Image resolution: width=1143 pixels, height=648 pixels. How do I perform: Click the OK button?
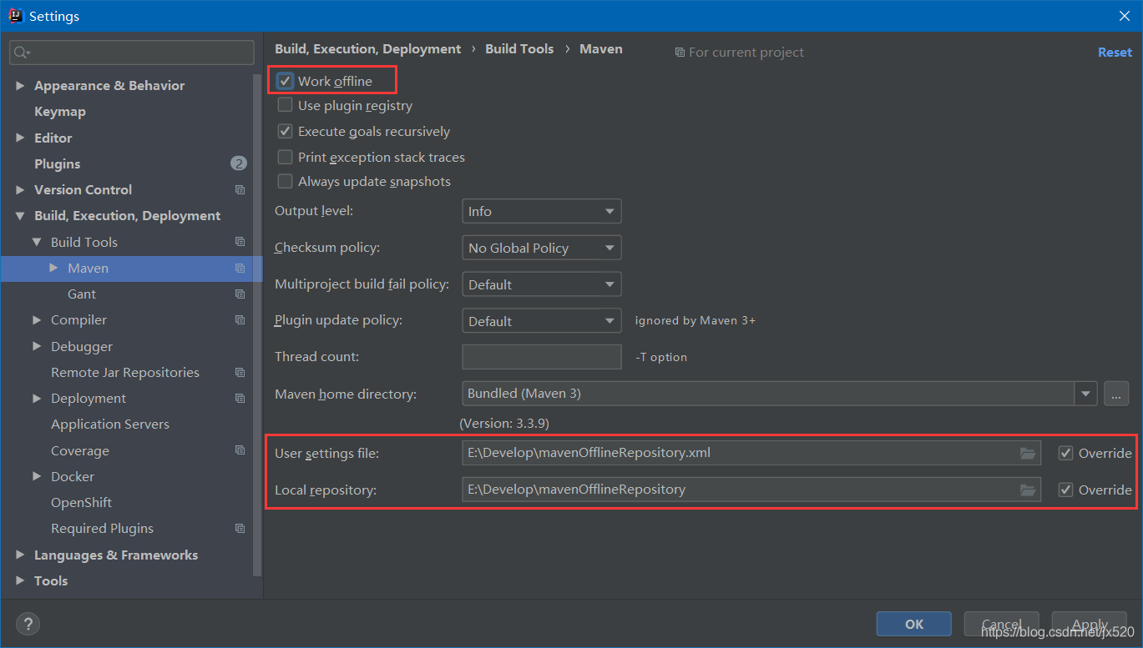click(914, 624)
